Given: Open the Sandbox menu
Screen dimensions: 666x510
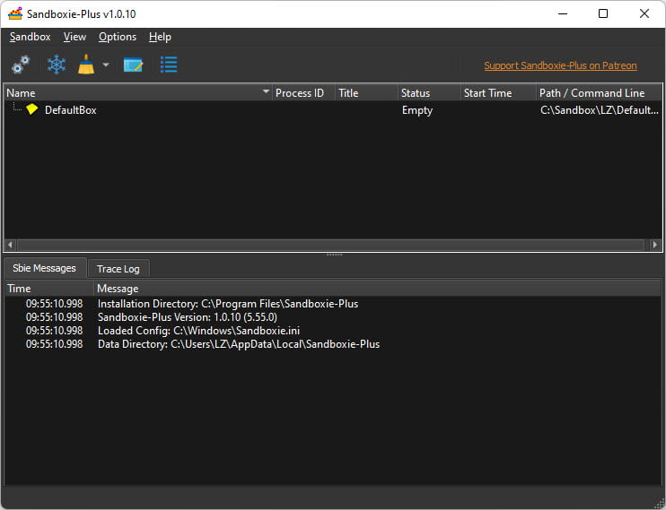Looking at the screenshot, I should click(31, 37).
